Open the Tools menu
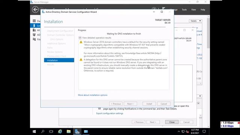 [x=184, y=10]
